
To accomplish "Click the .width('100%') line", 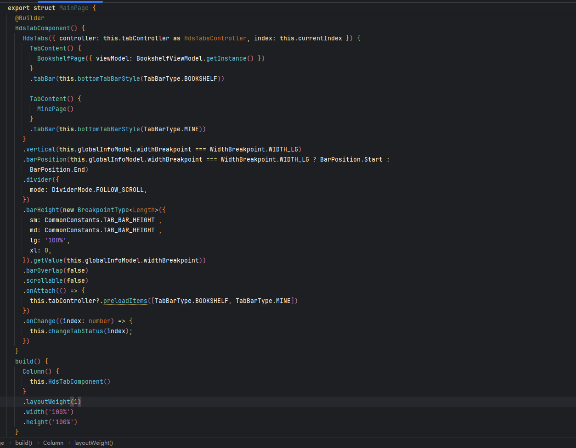I will [x=48, y=412].
